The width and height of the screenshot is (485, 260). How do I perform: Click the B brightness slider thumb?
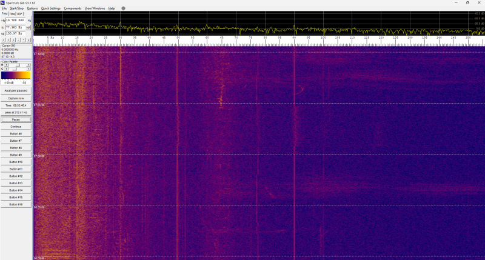point(18,65)
